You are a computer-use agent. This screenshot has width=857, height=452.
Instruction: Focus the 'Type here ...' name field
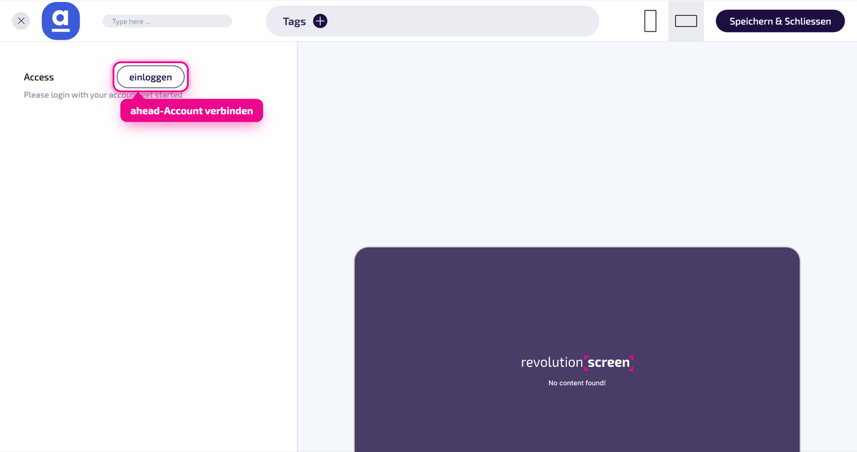pyautogui.click(x=167, y=21)
